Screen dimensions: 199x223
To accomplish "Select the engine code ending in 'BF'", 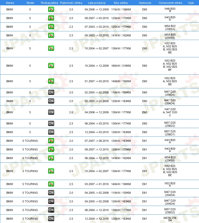I will [170, 65].
